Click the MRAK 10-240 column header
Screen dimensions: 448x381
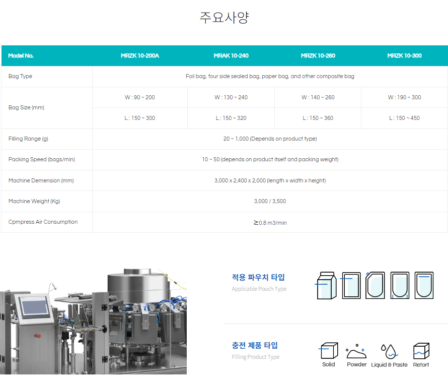point(231,56)
